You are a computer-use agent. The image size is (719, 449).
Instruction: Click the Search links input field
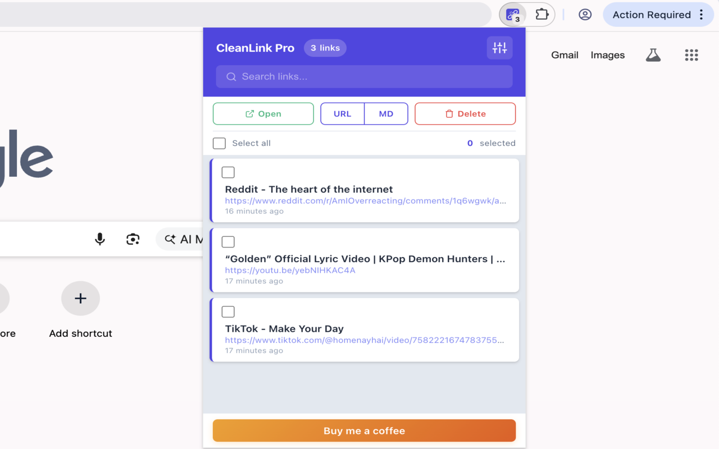click(x=364, y=76)
